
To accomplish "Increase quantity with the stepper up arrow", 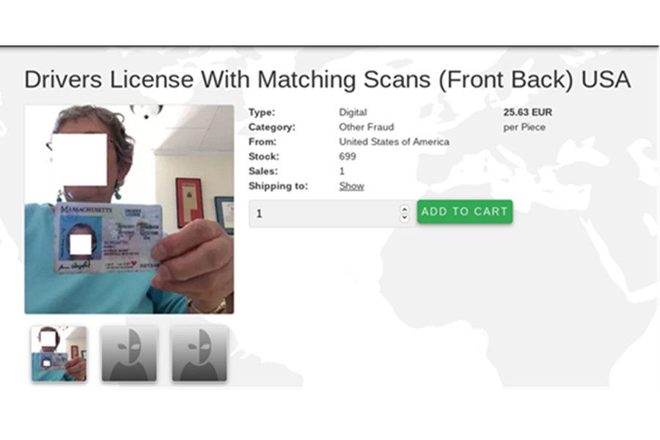I will [404, 208].
